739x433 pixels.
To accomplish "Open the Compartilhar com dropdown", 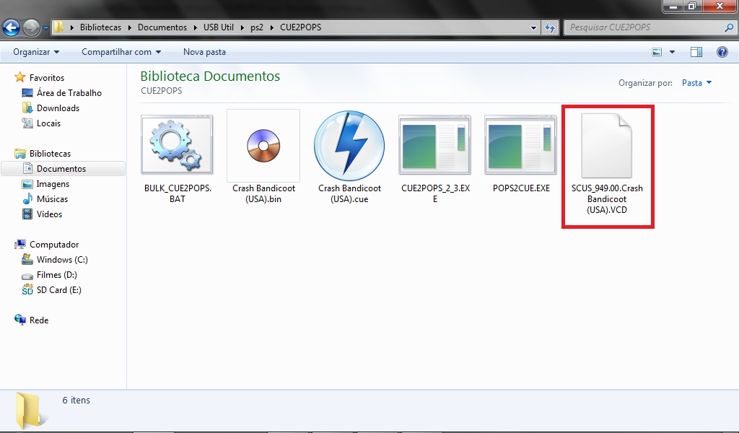I will (x=121, y=52).
